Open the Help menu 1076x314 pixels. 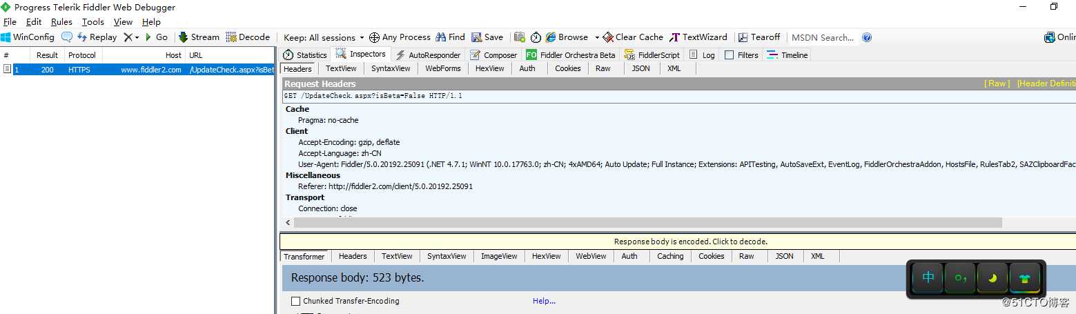(x=151, y=21)
